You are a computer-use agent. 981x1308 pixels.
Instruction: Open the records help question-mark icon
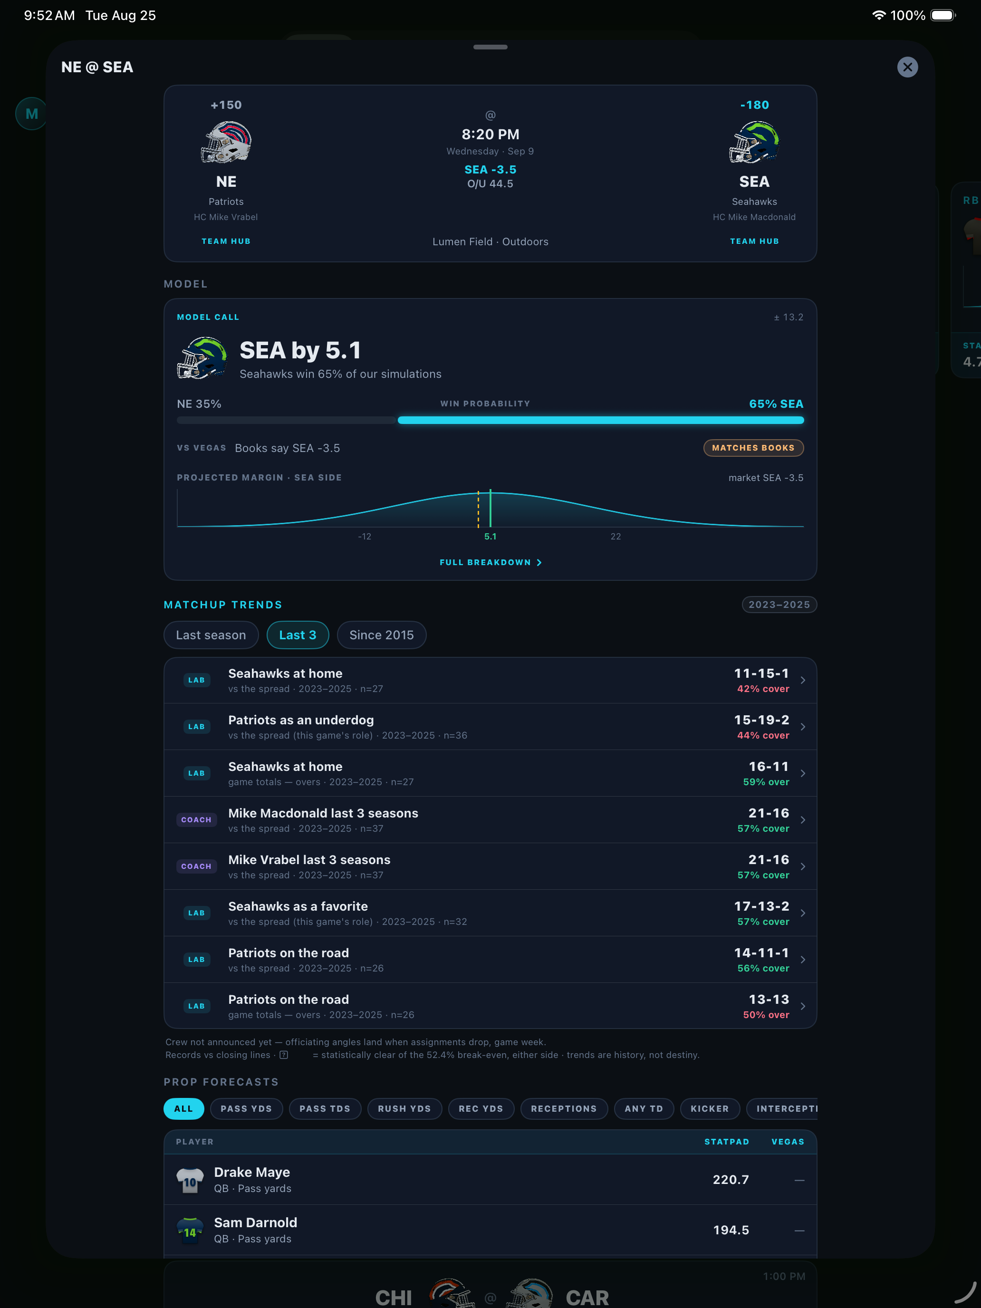tap(284, 1055)
